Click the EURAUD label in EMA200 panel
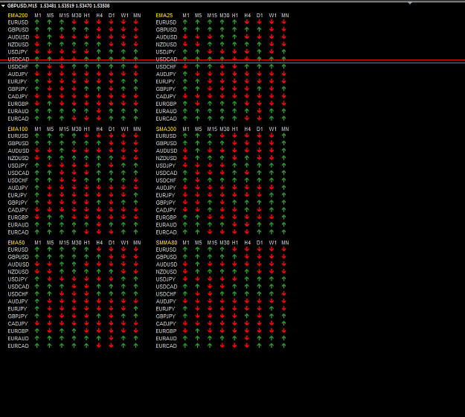 19,111
